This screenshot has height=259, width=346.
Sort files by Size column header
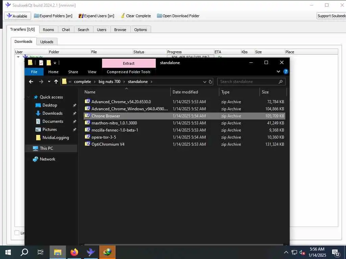273,92
